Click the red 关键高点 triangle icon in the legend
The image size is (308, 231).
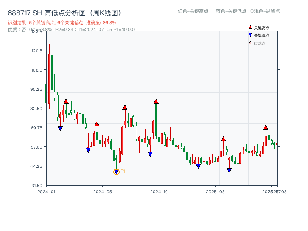pos(250,27)
